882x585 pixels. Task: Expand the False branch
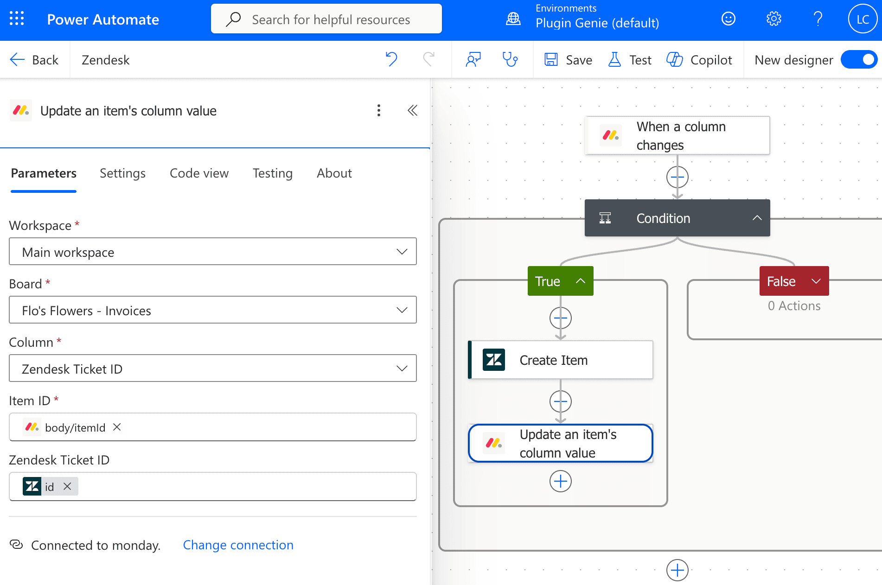coord(816,281)
